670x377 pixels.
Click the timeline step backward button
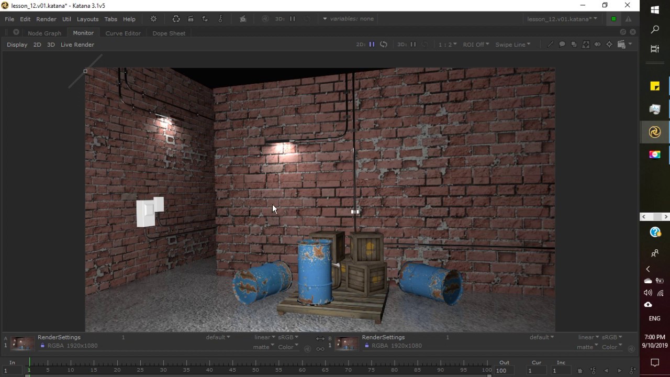pyautogui.click(x=606, y=371)
